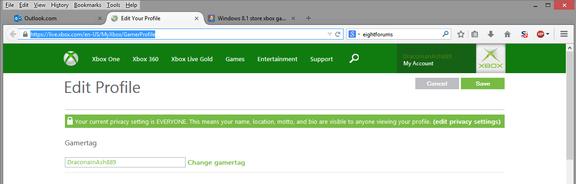Reload the page with the refresh icon
The height and width of the screenshot is (184, 576).
(338, 34)
